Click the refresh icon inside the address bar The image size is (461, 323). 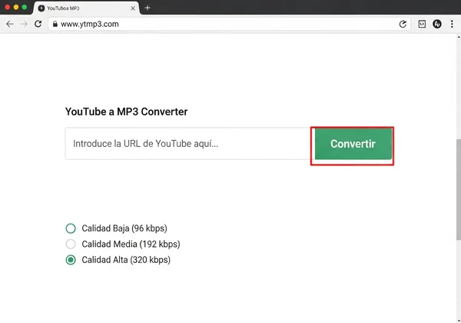(403, 24)
